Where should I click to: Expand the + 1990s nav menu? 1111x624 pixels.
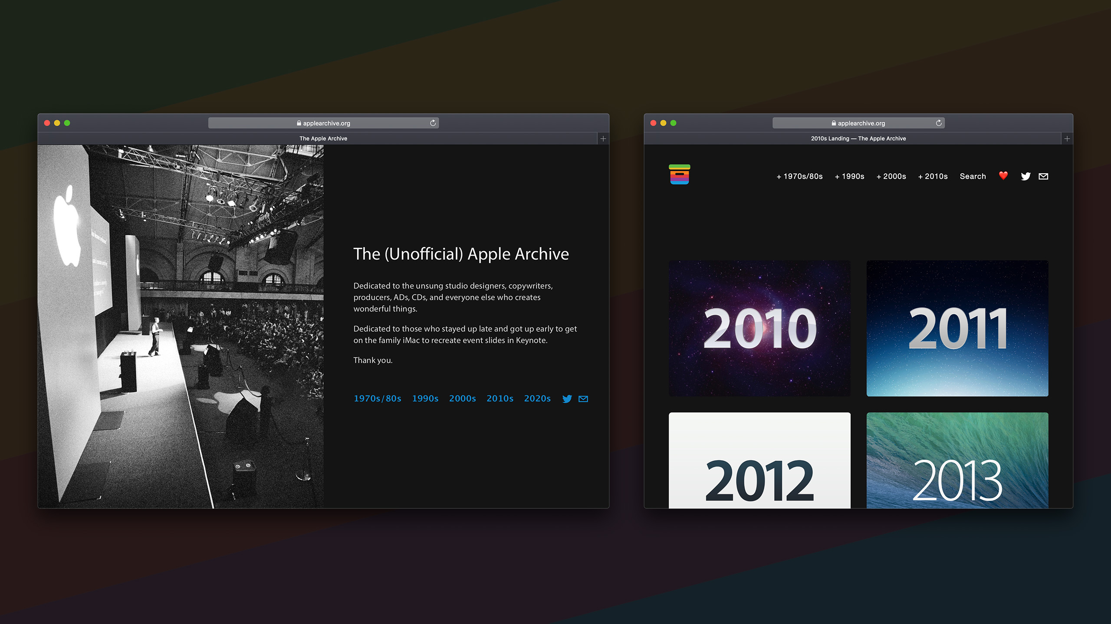[x=849, y=176]
